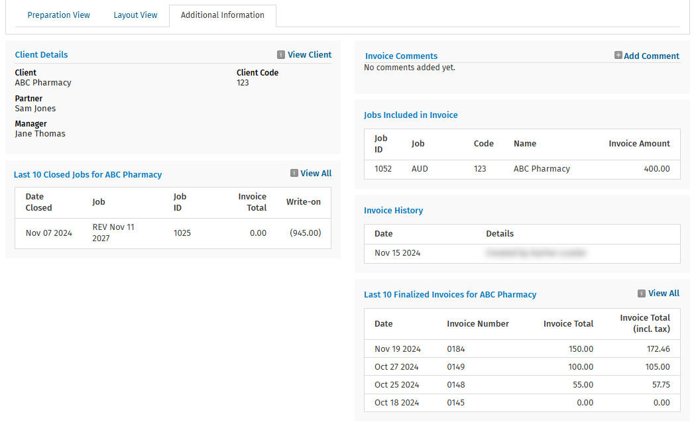Click Last 10 Finalized Invoices for ABC Pharmacy heading
Screen dimensions: 696x428
(450, 295)
